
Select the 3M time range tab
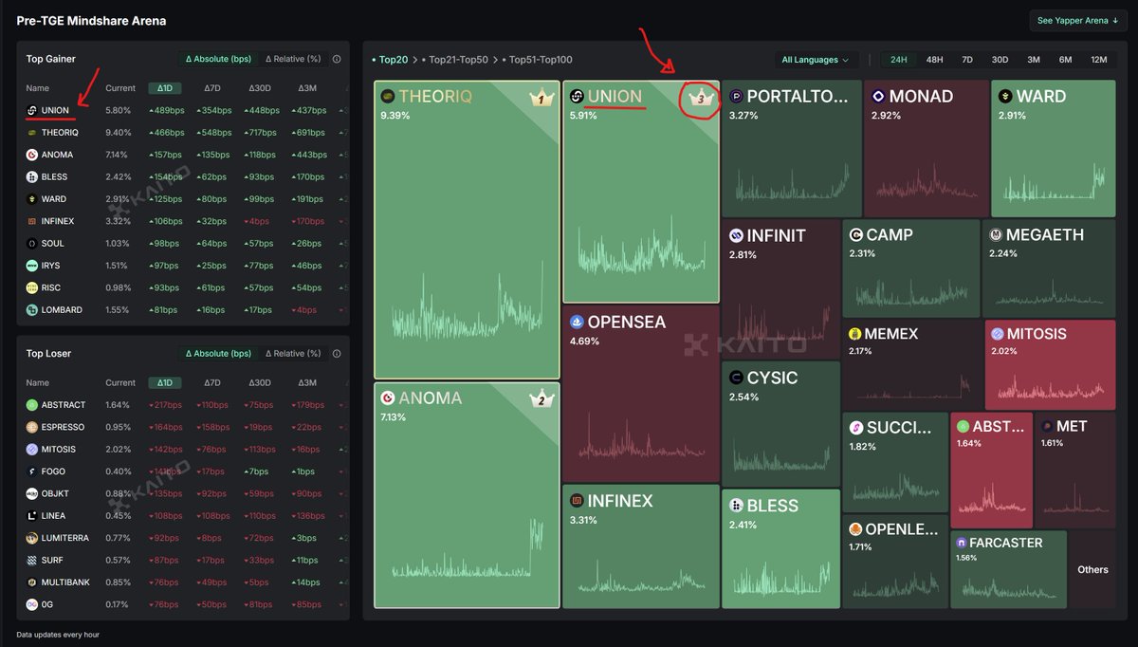coord(1034,60)
